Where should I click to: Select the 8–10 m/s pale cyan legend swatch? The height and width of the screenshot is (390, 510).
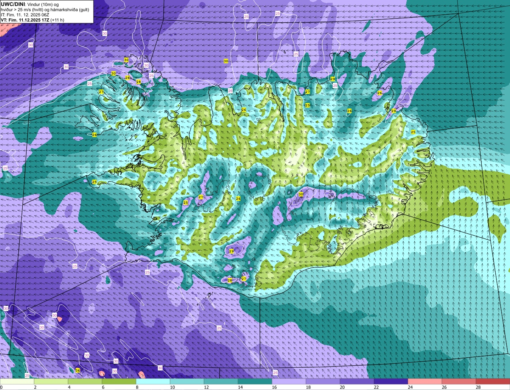(x=153, y=382)
